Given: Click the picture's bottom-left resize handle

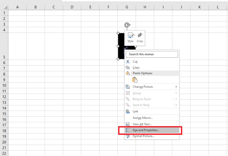Looking at the screenshot, I should tap(118, 59).
